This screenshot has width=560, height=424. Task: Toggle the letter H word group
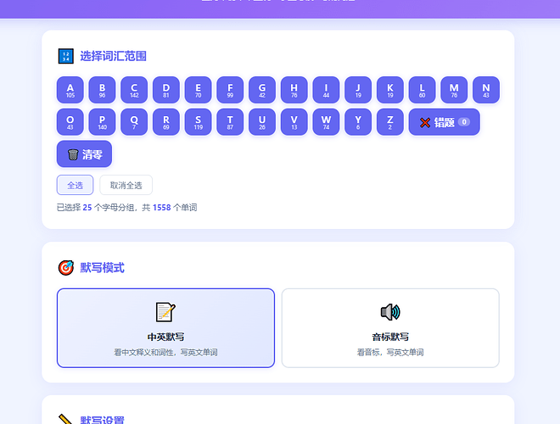point(294,90)
